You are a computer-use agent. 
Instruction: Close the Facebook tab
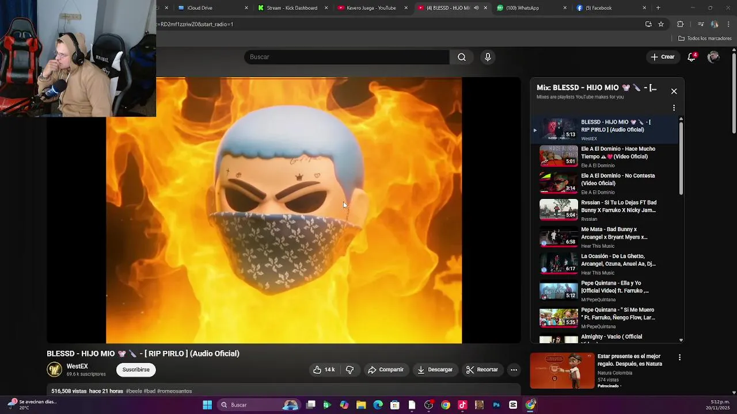click(x=644, y=8)
